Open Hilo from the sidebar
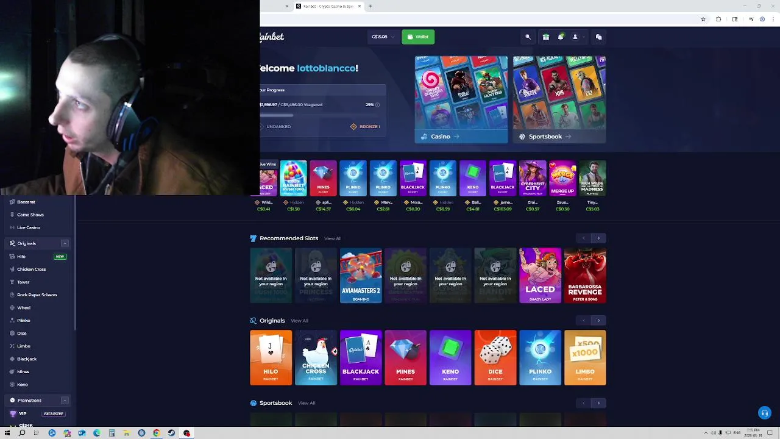 [21, 257]
